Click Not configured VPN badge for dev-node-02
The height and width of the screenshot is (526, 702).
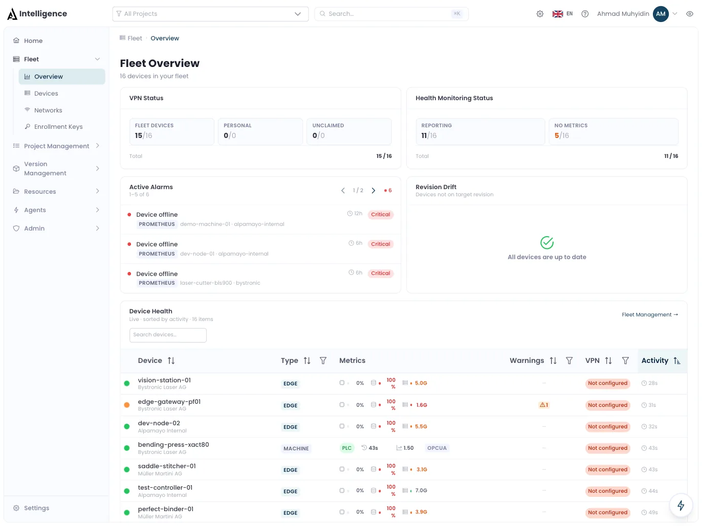pyautogui.click(x=607, y=427)
